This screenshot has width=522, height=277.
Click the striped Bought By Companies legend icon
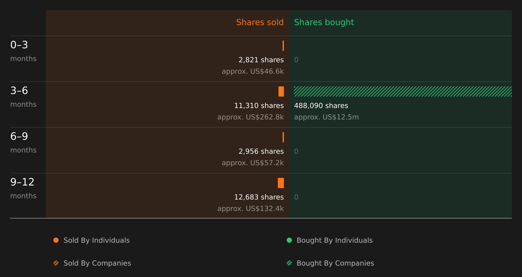point(289,263)
